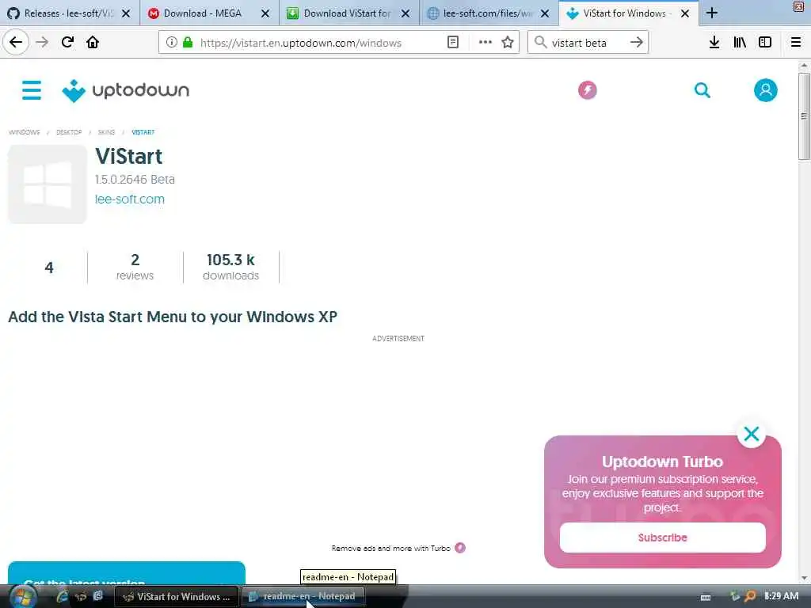This screenshot has width=811, height=608.
Task: Click the Get the latest version button
Action: coord(127,573)
